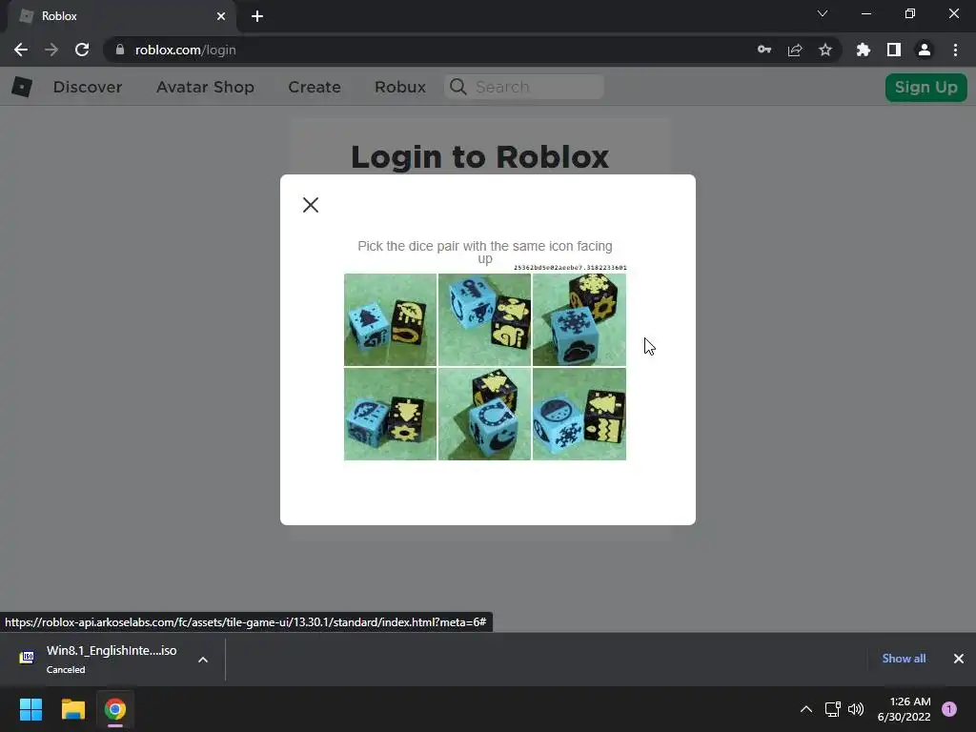Open saved passwords key icon
The width and height of the screenshot is (976, 732).
pos(764,50)
